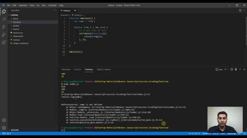247x138 pixels.
Task: Click Ln 12, Col 12 status item
Action: pyautogui.click(x=194, y=133)
